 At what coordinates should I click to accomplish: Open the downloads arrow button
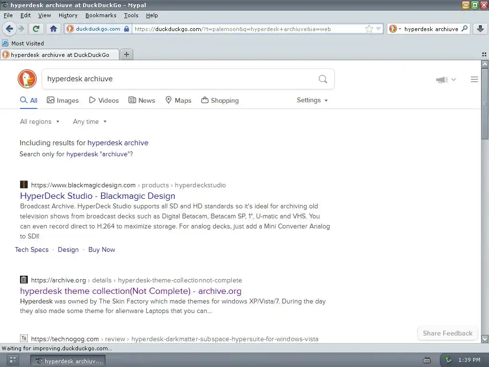(480, 29)
